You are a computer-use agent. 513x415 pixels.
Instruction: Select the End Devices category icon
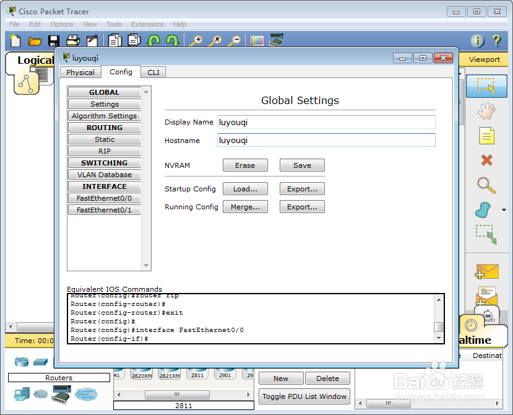point(22,394)
